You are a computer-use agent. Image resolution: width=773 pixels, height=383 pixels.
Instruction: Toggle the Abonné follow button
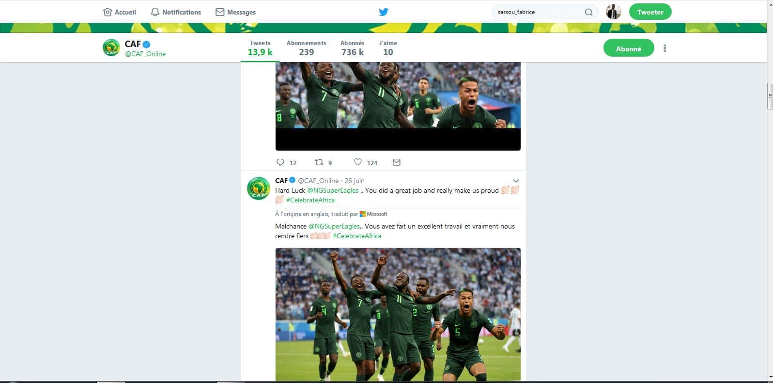tap(629, 48)
